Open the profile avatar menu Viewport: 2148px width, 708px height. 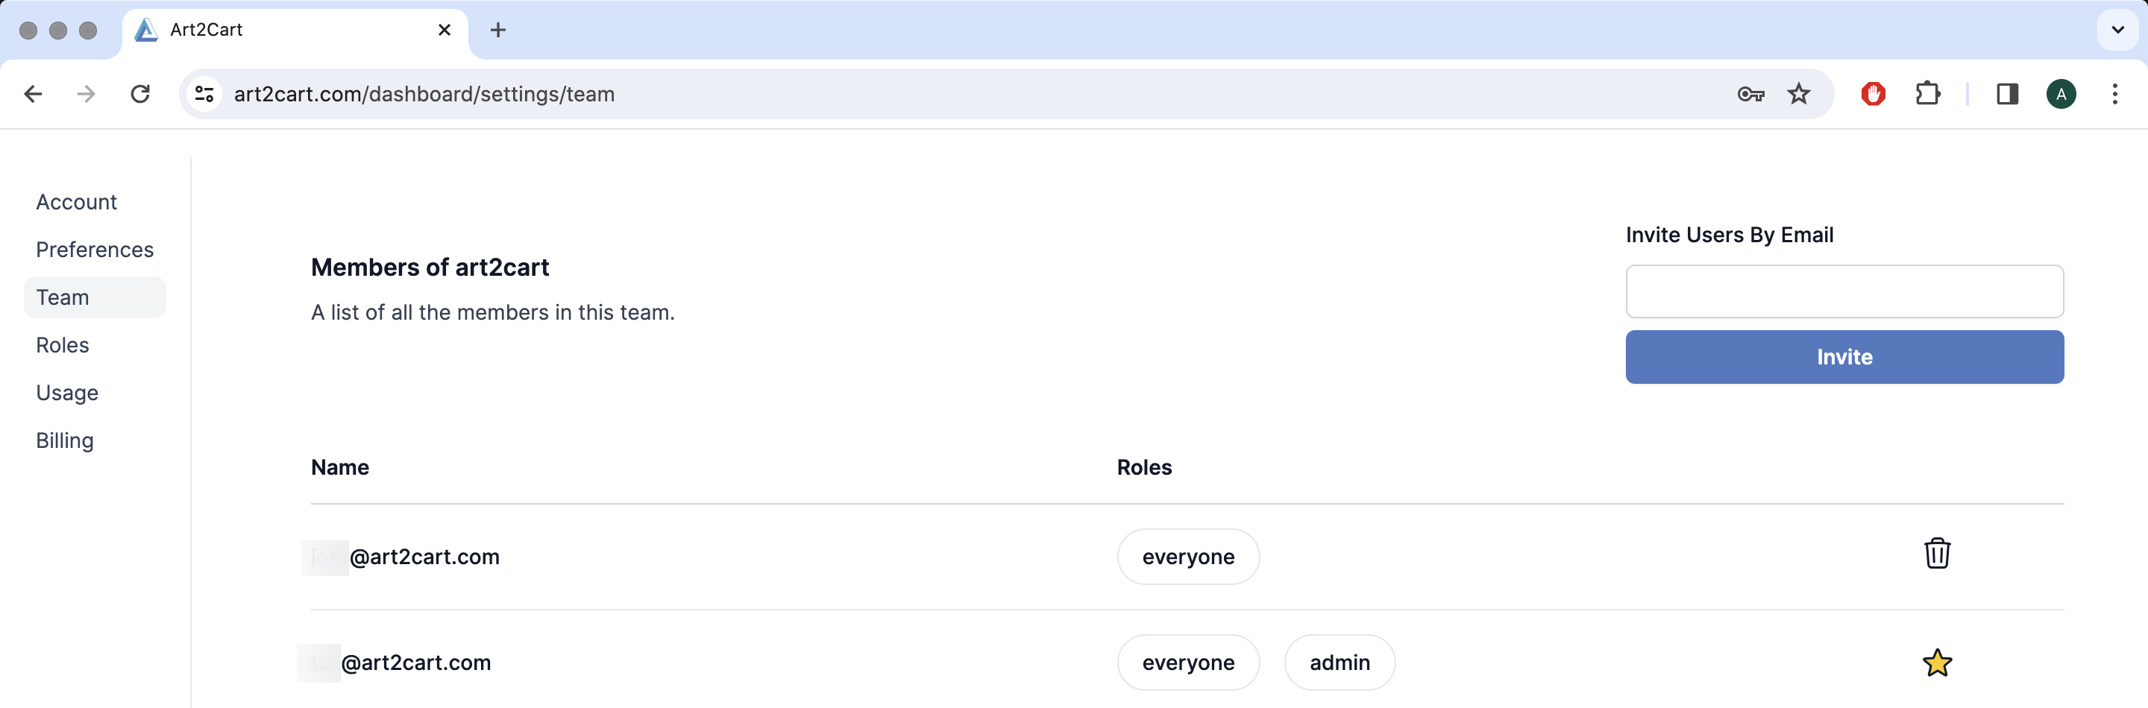tap(2061, 94)
